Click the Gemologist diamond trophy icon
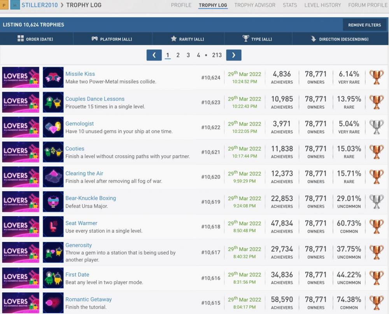This screenshot has height=314, width=389. pos(53,127)
